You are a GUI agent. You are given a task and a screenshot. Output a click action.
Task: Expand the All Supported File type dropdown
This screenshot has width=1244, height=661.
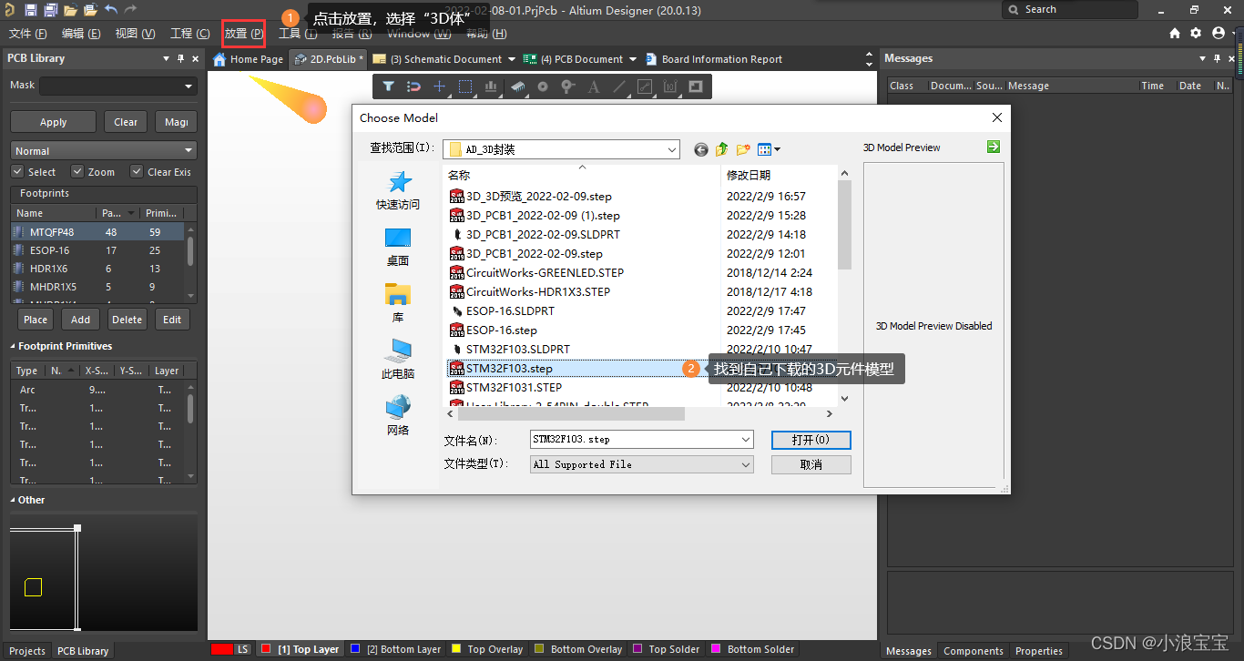pos(745,464)
